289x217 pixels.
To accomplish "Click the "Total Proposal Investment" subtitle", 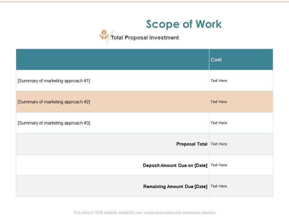I will [145, 38].
